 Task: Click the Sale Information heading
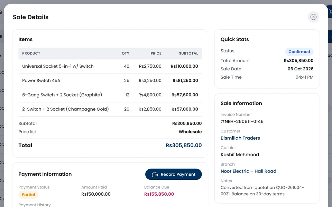tap(241, 103)
